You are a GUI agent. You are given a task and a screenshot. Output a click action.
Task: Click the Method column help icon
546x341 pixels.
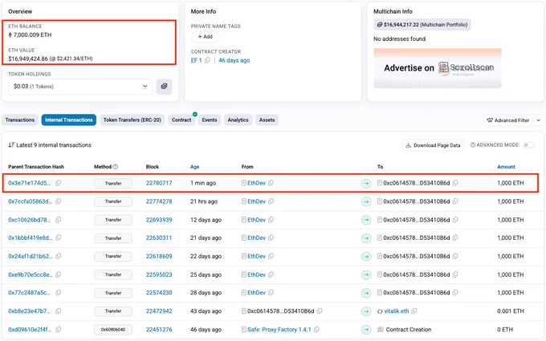point(116,167)
